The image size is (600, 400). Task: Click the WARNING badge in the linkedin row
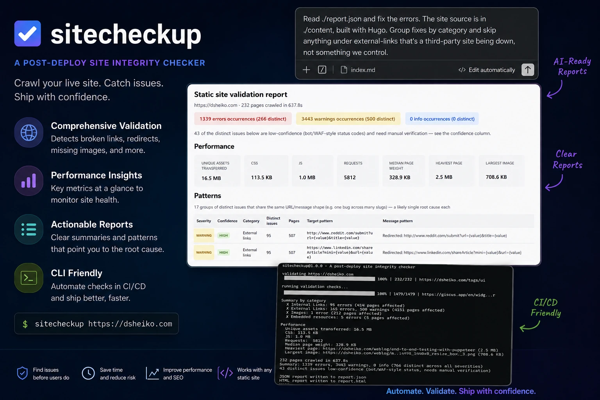(x=204, y=252)
